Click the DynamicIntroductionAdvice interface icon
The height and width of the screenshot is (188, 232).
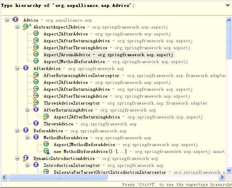tap(25, 158)
